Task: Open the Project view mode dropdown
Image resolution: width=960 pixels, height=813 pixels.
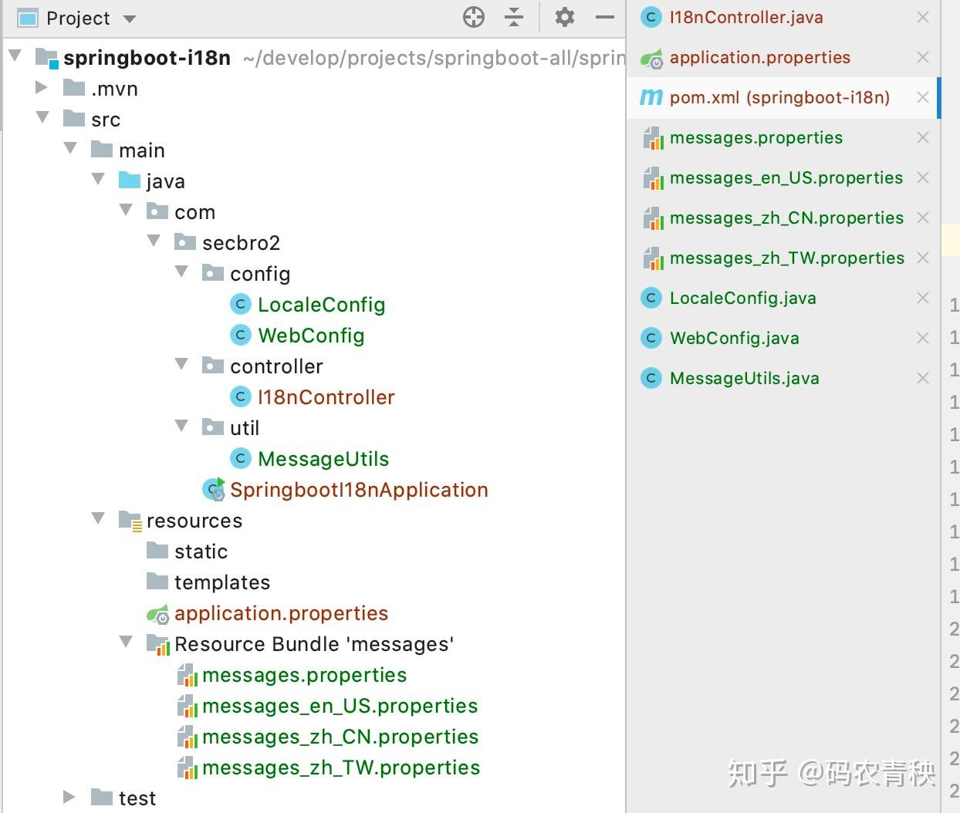Action: tap(128, 17)
